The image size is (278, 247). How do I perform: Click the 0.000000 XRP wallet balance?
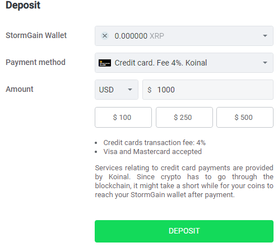pos(139,36)
